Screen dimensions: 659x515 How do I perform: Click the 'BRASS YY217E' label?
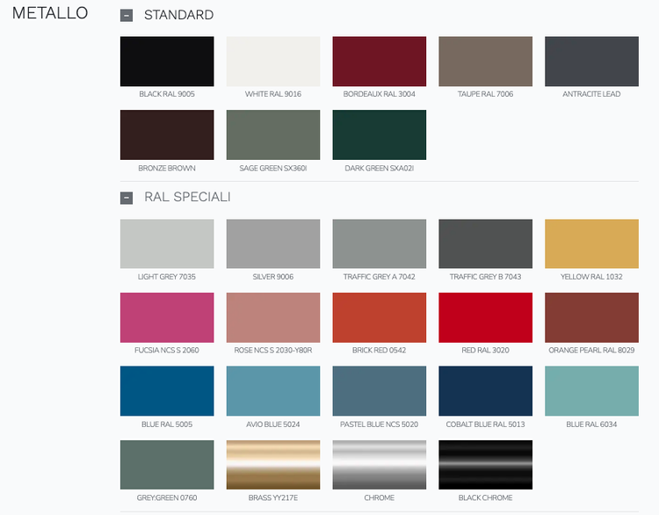[273, 497]
